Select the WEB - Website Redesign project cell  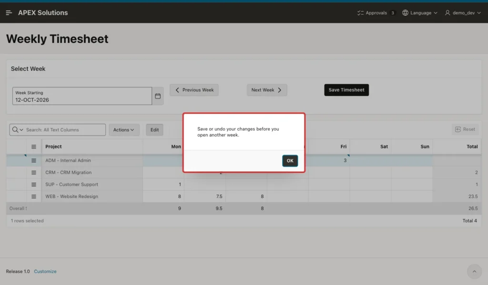click(92, 197)
